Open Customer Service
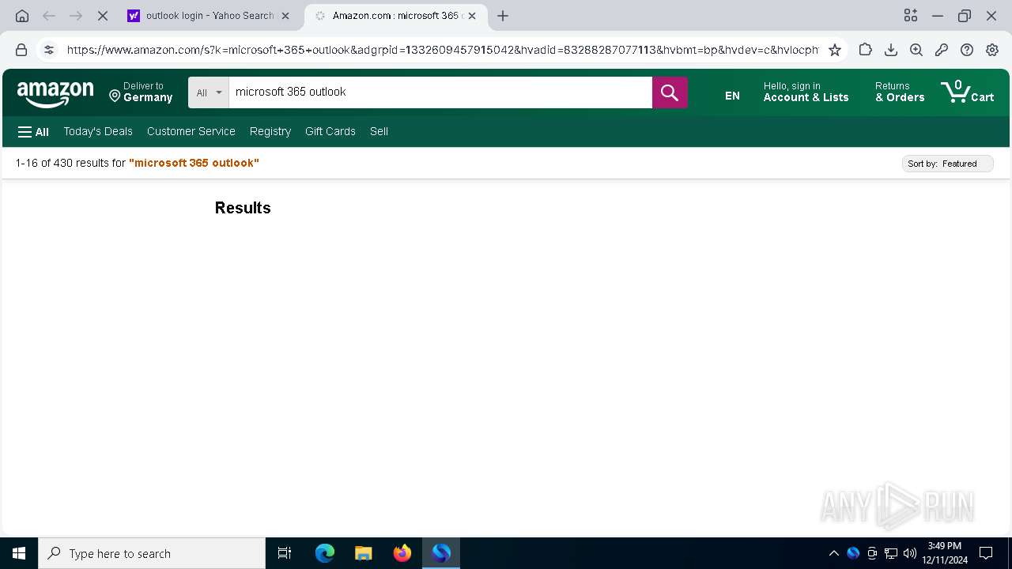 coord(191,131)
